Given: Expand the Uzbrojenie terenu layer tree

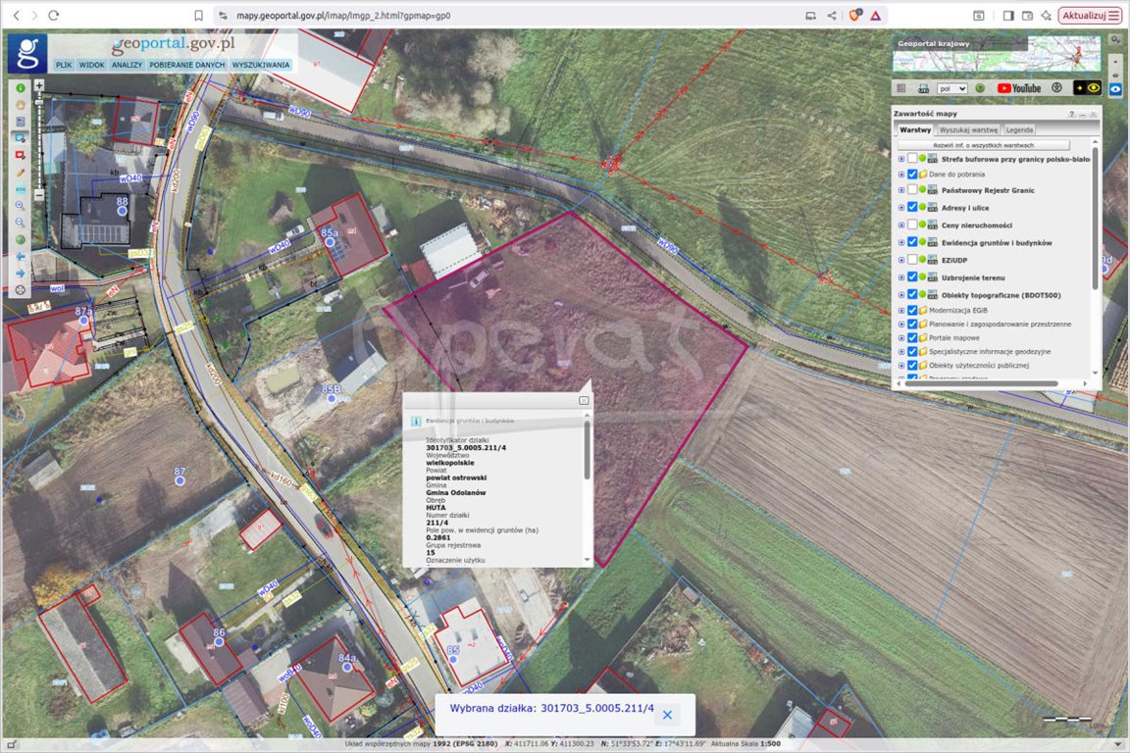Looking at the screenshot, I should point(900,277).
